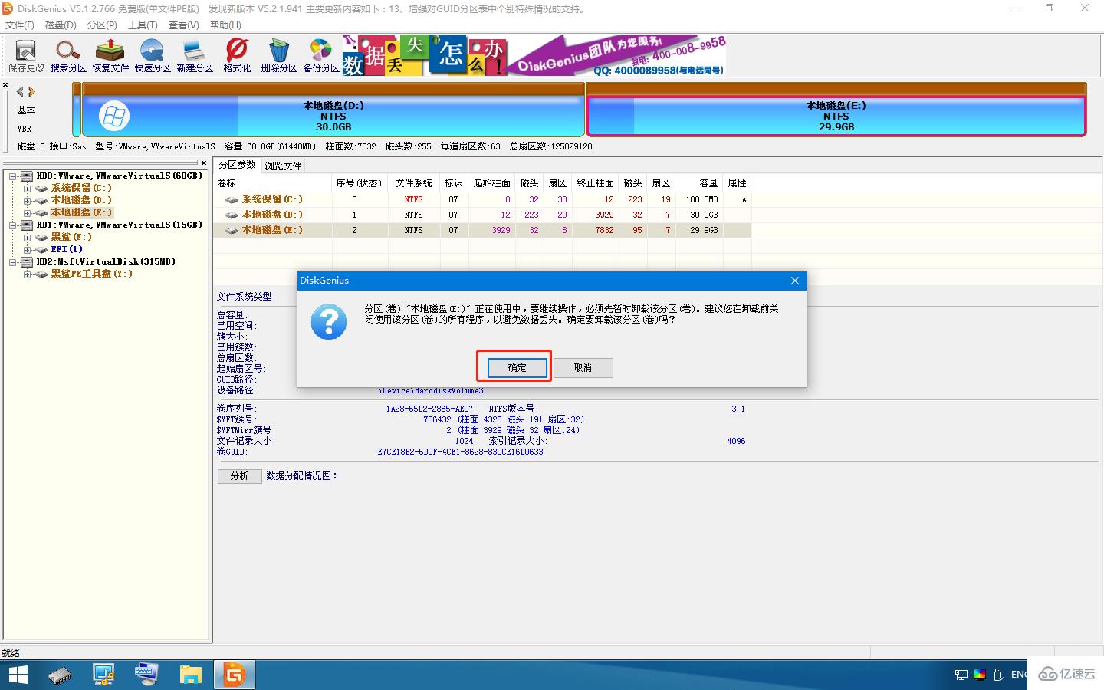This screenshot has width=1104, height=690.
Task: Open the File Explorer folder in the taskbar
Action: pyautogui.click(x=190, y=675)
